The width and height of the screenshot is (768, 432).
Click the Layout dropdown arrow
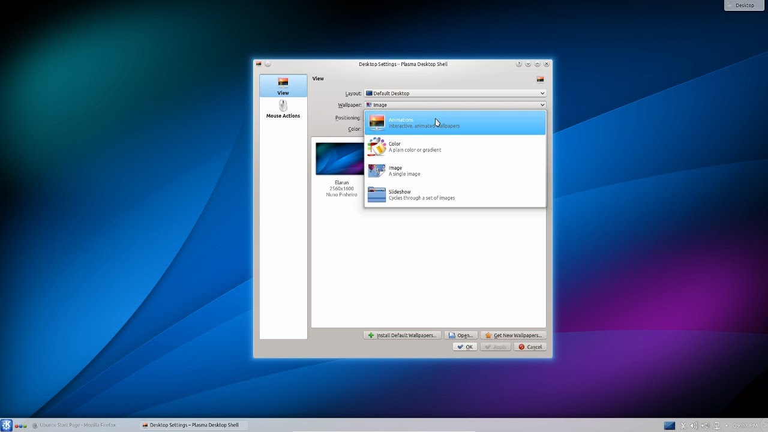point(542,94)
